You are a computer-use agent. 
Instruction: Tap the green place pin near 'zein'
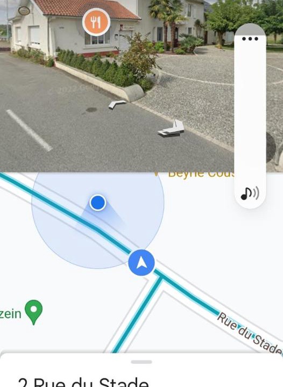click(34, 312)
